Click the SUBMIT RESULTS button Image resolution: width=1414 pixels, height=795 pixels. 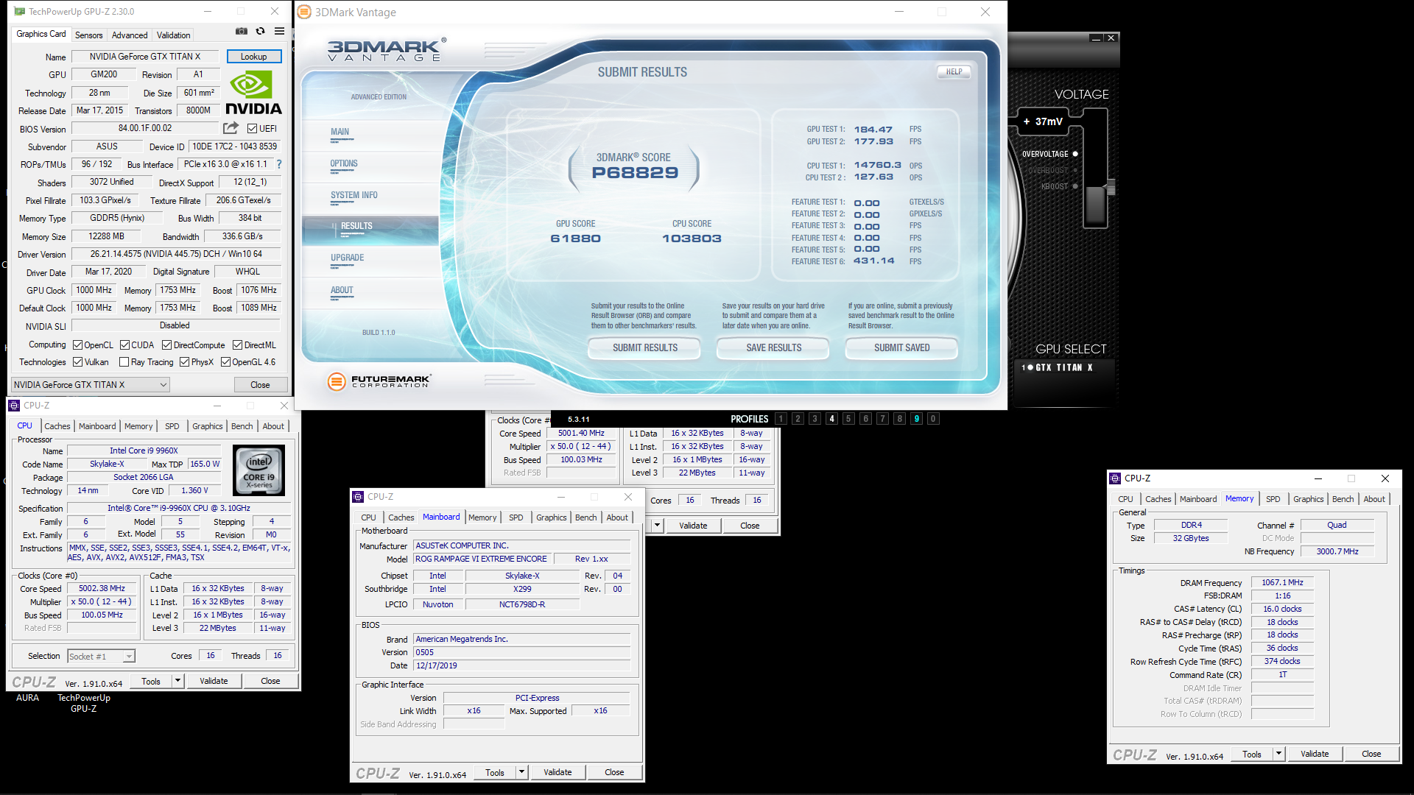click(x=644, y=347)
